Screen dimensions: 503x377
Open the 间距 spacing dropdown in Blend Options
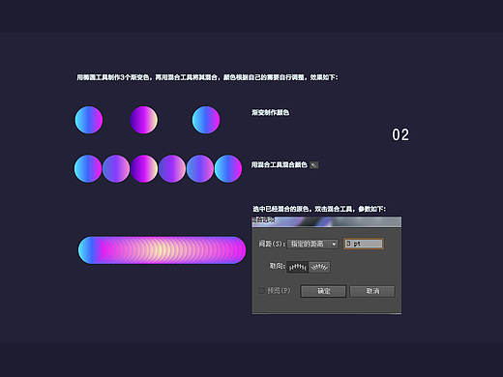click(312, 244)
